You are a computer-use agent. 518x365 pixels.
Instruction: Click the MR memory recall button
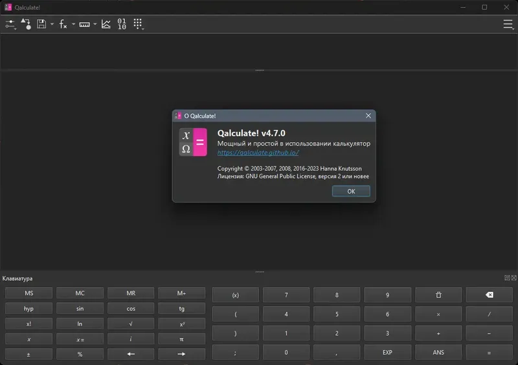tap(131, 293)
